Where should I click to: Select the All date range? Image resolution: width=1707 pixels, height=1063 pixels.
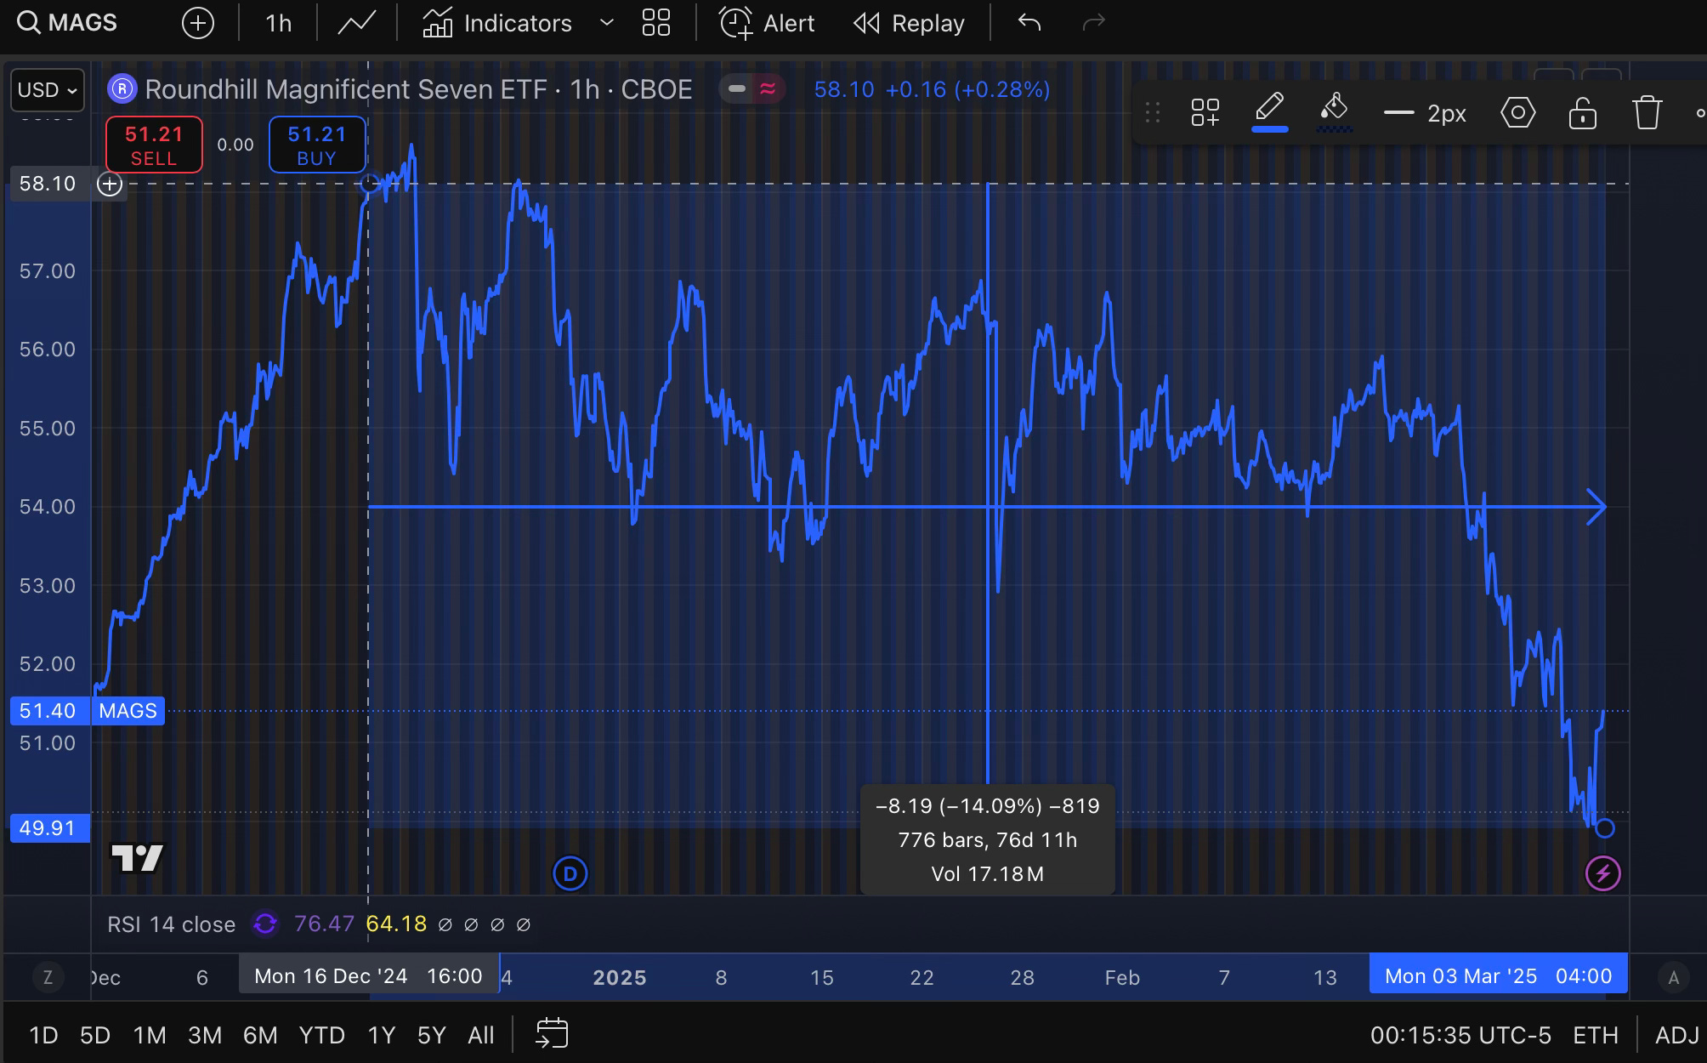point(481,1035)
